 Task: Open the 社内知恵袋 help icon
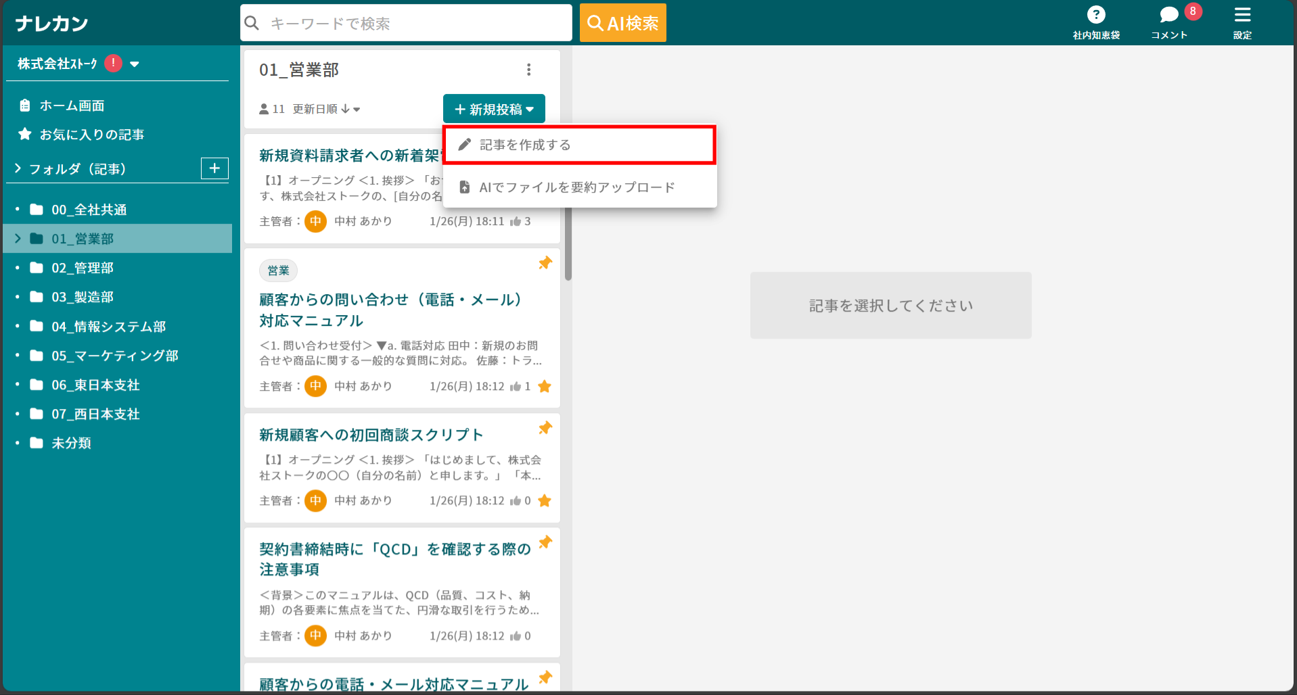point(1095,15)
